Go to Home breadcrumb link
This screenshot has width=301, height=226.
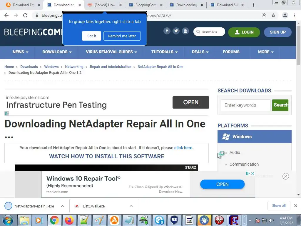(x=9, y=67)
